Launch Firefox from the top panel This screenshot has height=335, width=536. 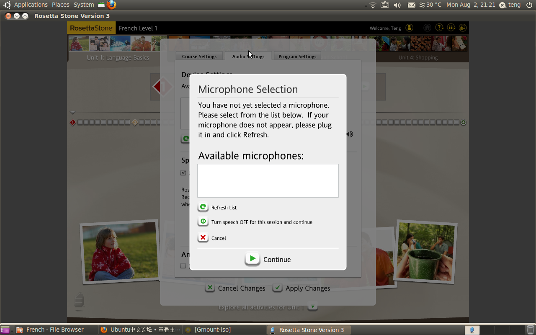(111, 5)
